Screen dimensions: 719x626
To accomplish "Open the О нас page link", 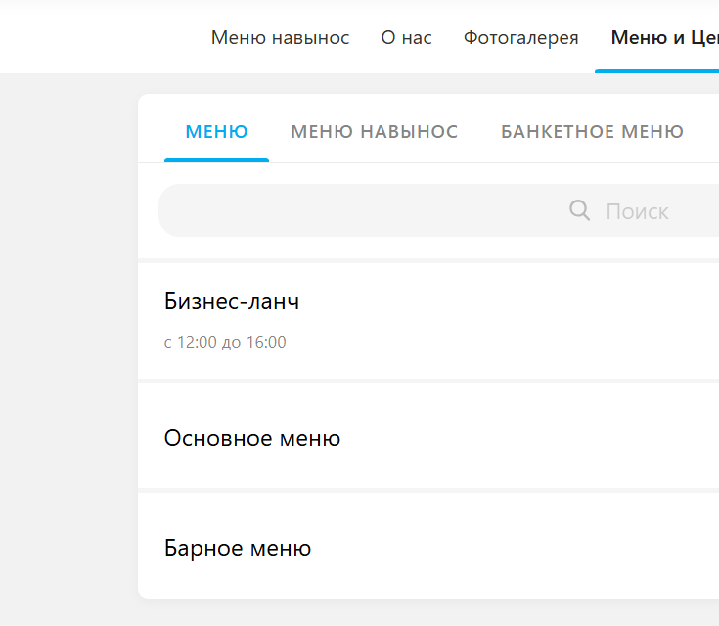I will coord(406,37).
